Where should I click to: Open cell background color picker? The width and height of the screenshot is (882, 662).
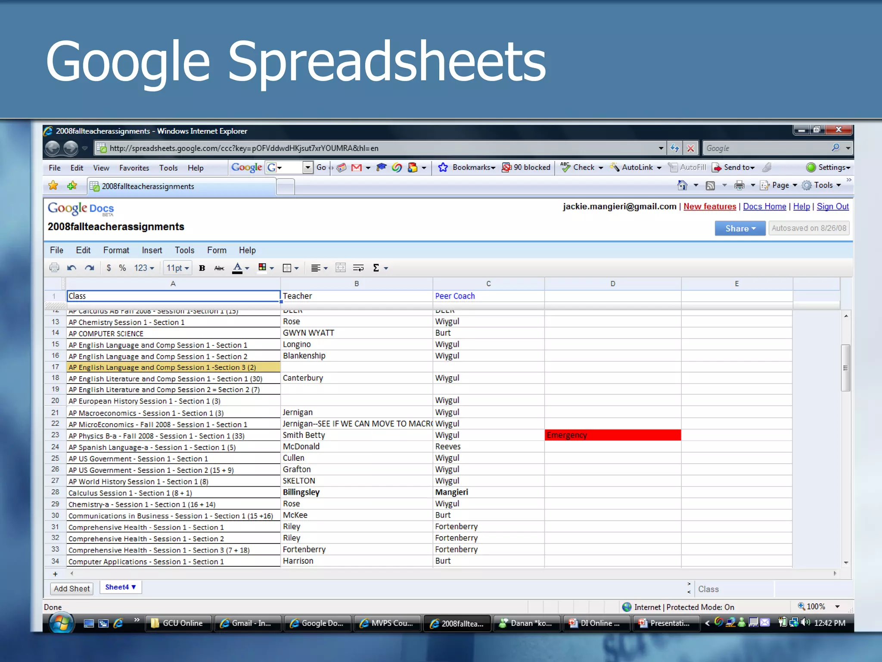click(x=266, y=268)
